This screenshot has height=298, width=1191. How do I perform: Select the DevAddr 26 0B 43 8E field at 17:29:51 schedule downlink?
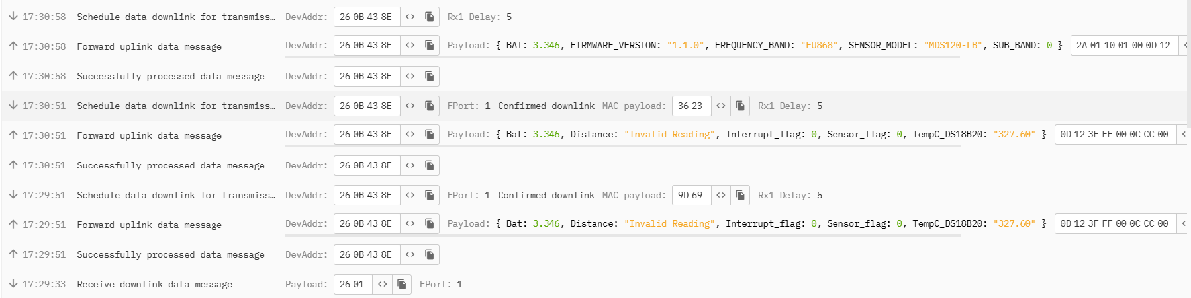pos(366,195)
